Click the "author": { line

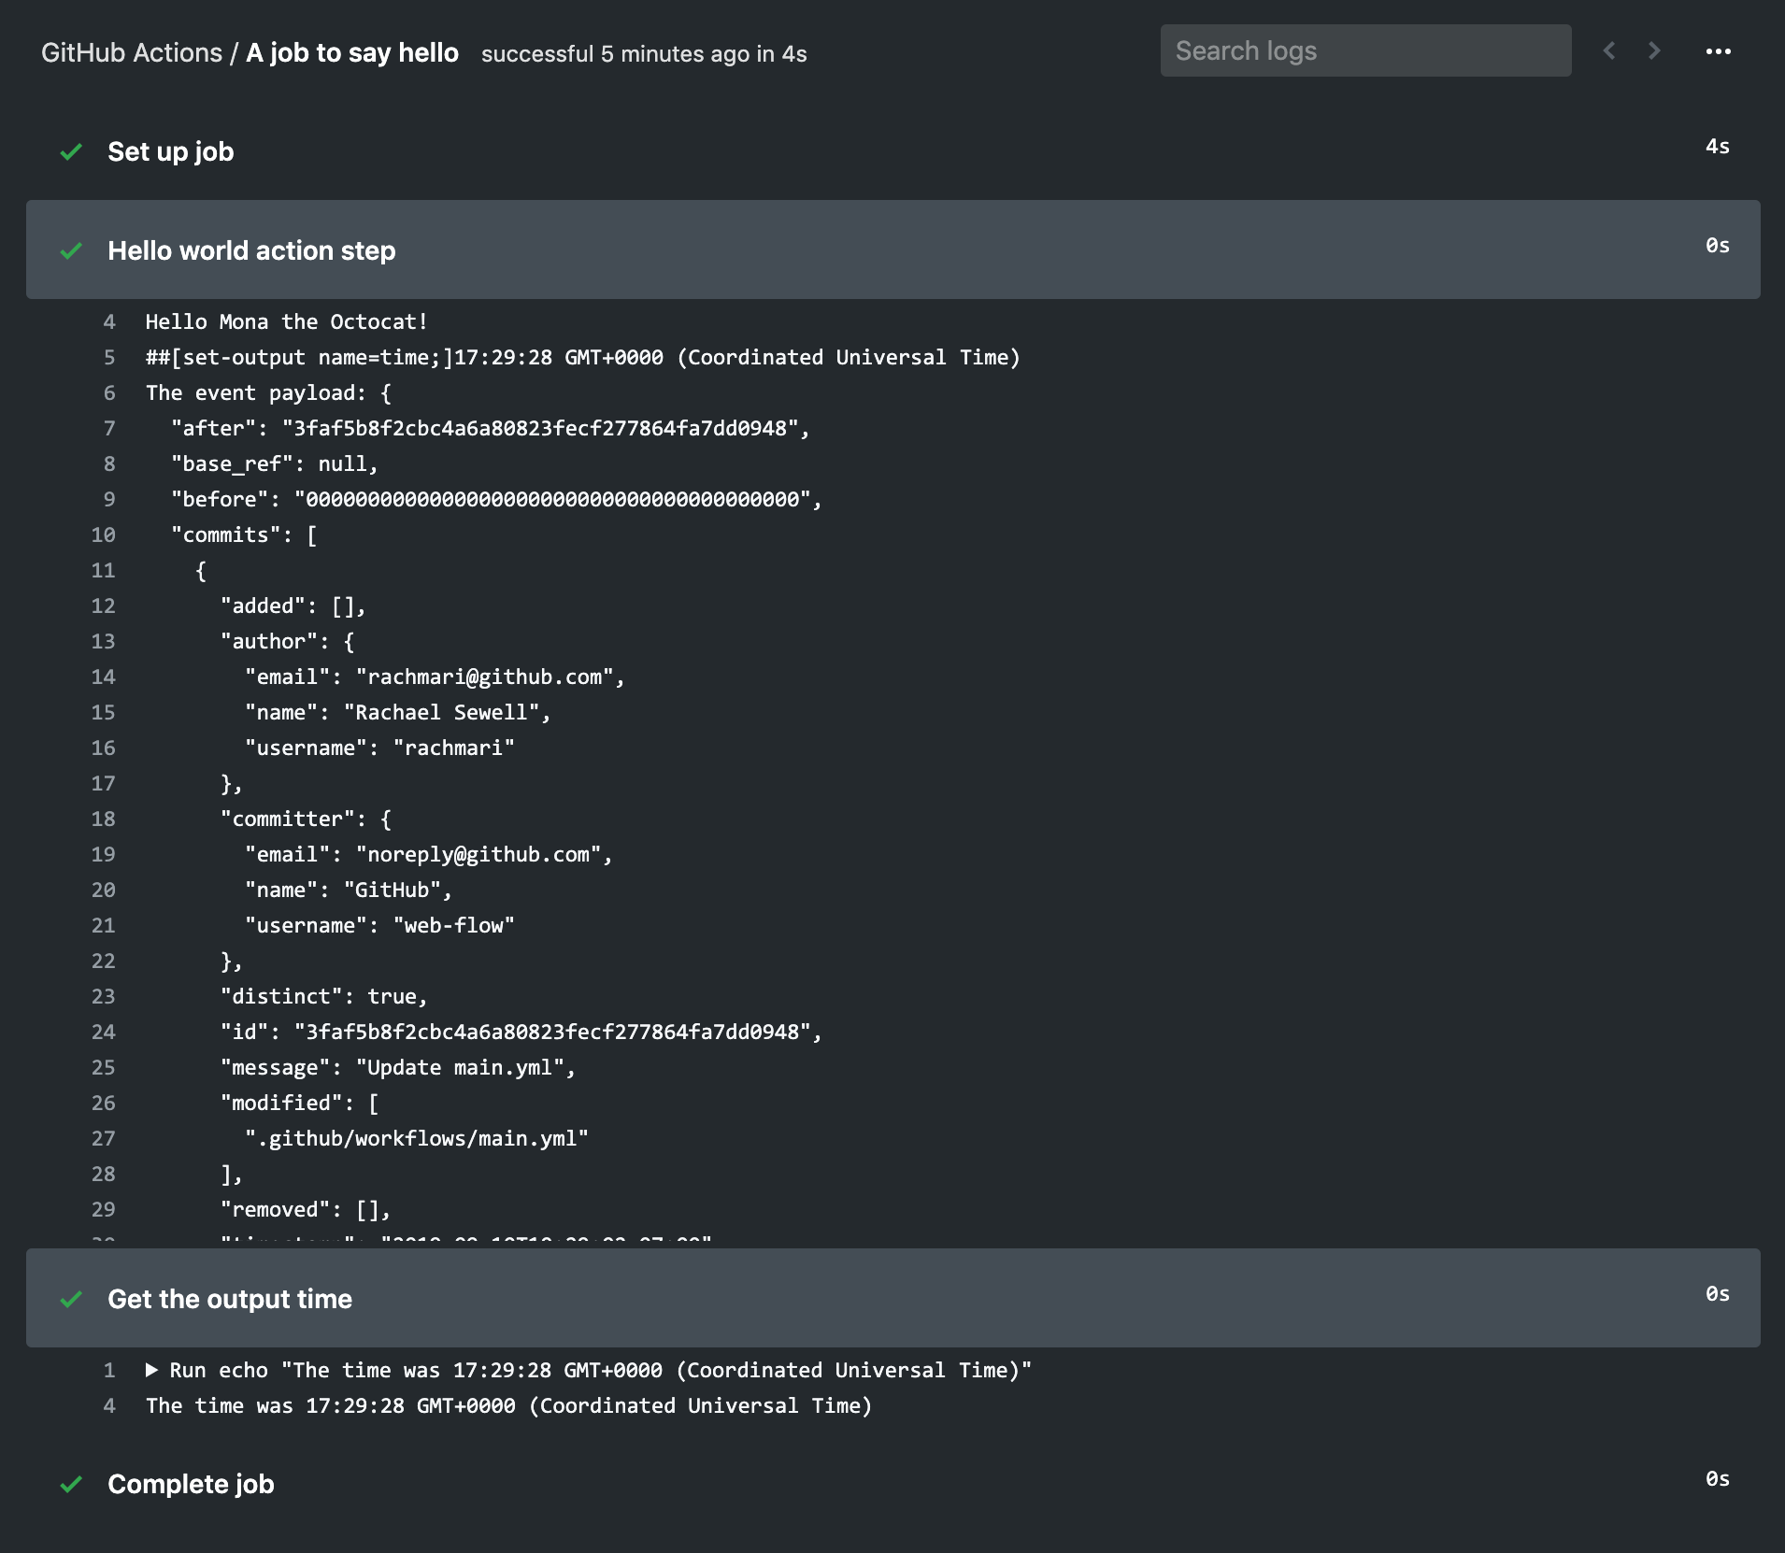click(x=287, y=641)
